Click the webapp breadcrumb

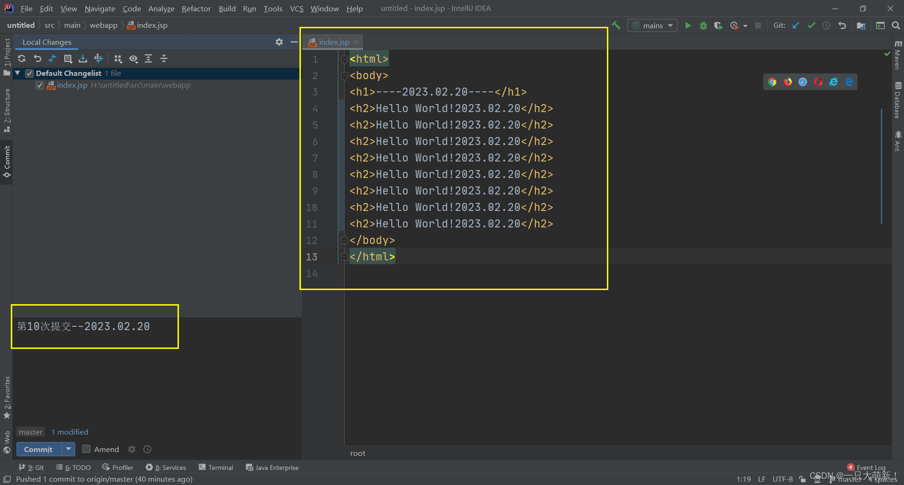point(104,25)
